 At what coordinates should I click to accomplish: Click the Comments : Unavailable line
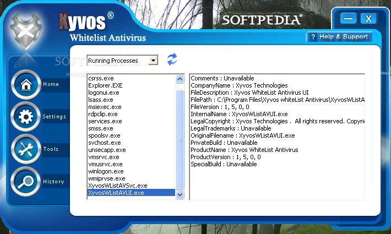[222, 78]
